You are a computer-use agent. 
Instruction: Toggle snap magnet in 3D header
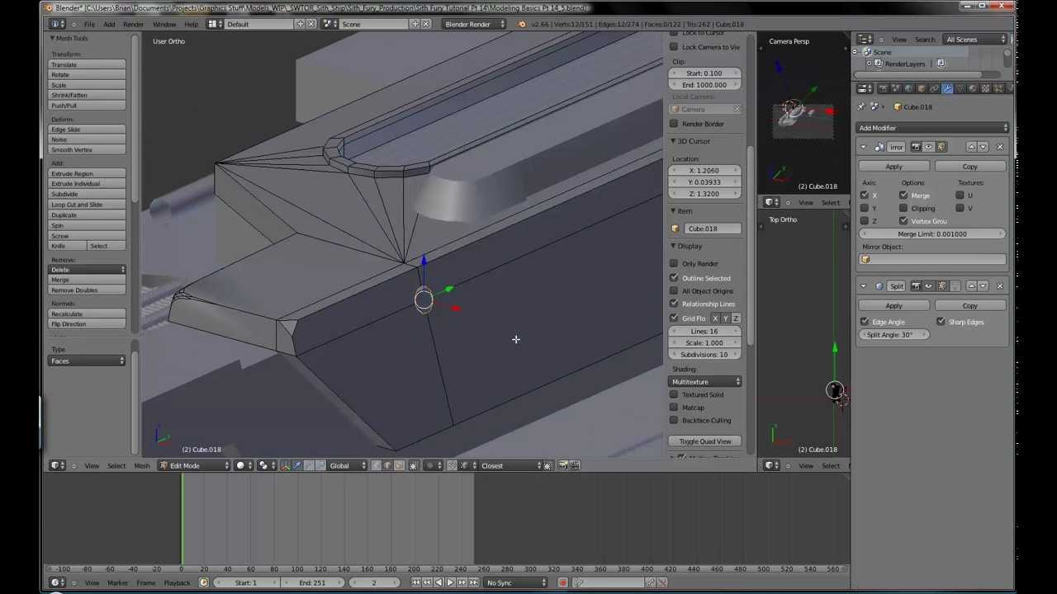[452, 465]
